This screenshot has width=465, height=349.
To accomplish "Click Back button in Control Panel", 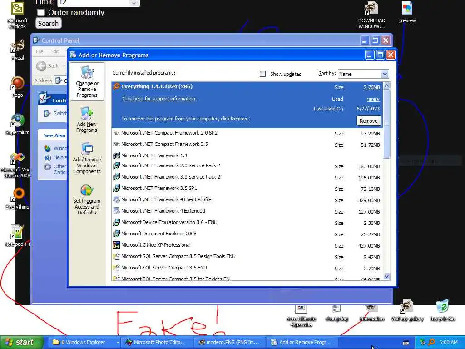I will [x=48, y=66].
